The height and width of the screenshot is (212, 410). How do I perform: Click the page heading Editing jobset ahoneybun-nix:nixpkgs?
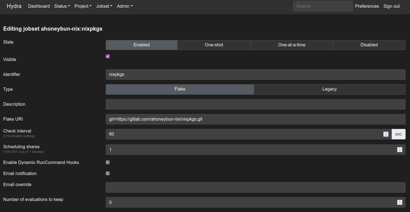click(53, 29)
